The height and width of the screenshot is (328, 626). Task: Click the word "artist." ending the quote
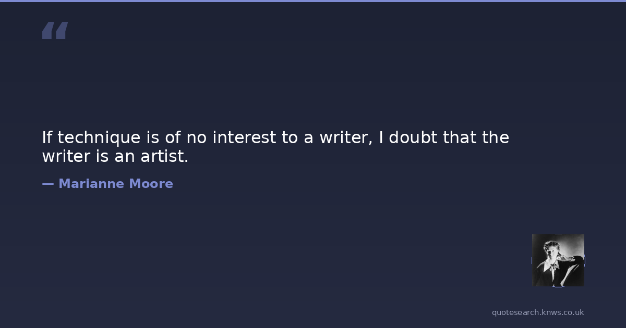pyautogui.click(x=164, y=156)
